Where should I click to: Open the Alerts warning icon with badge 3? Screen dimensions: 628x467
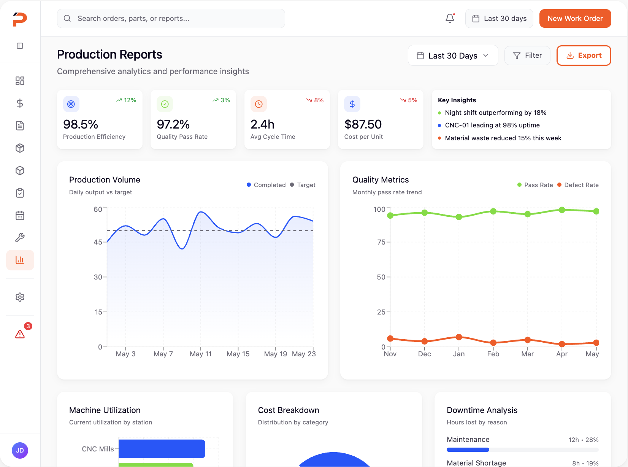(20, 334)
